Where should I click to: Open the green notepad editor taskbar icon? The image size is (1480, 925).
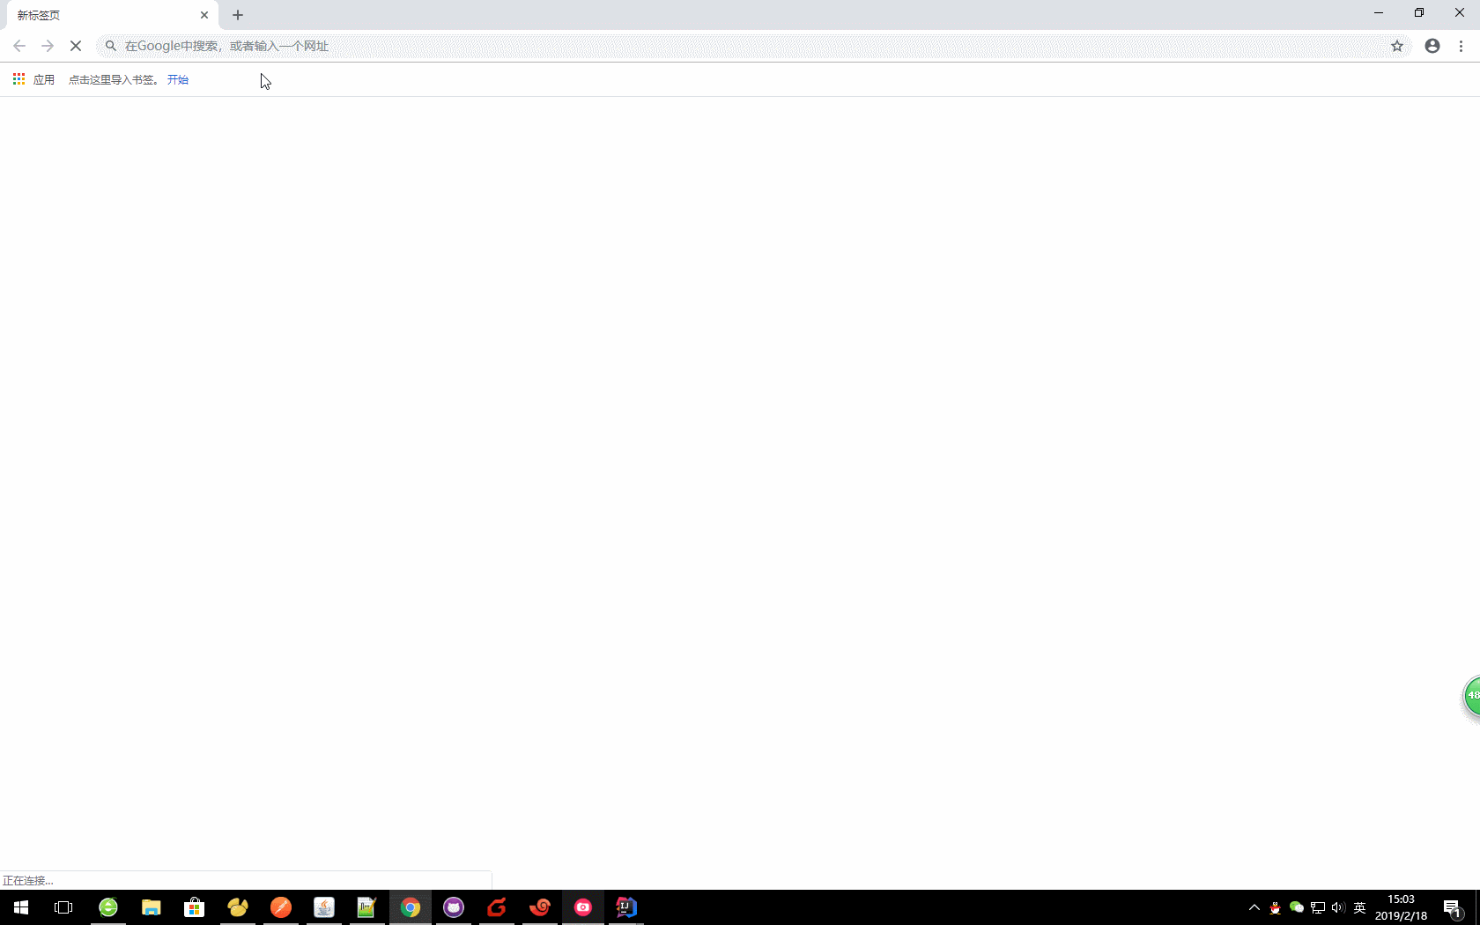point(367,907)
